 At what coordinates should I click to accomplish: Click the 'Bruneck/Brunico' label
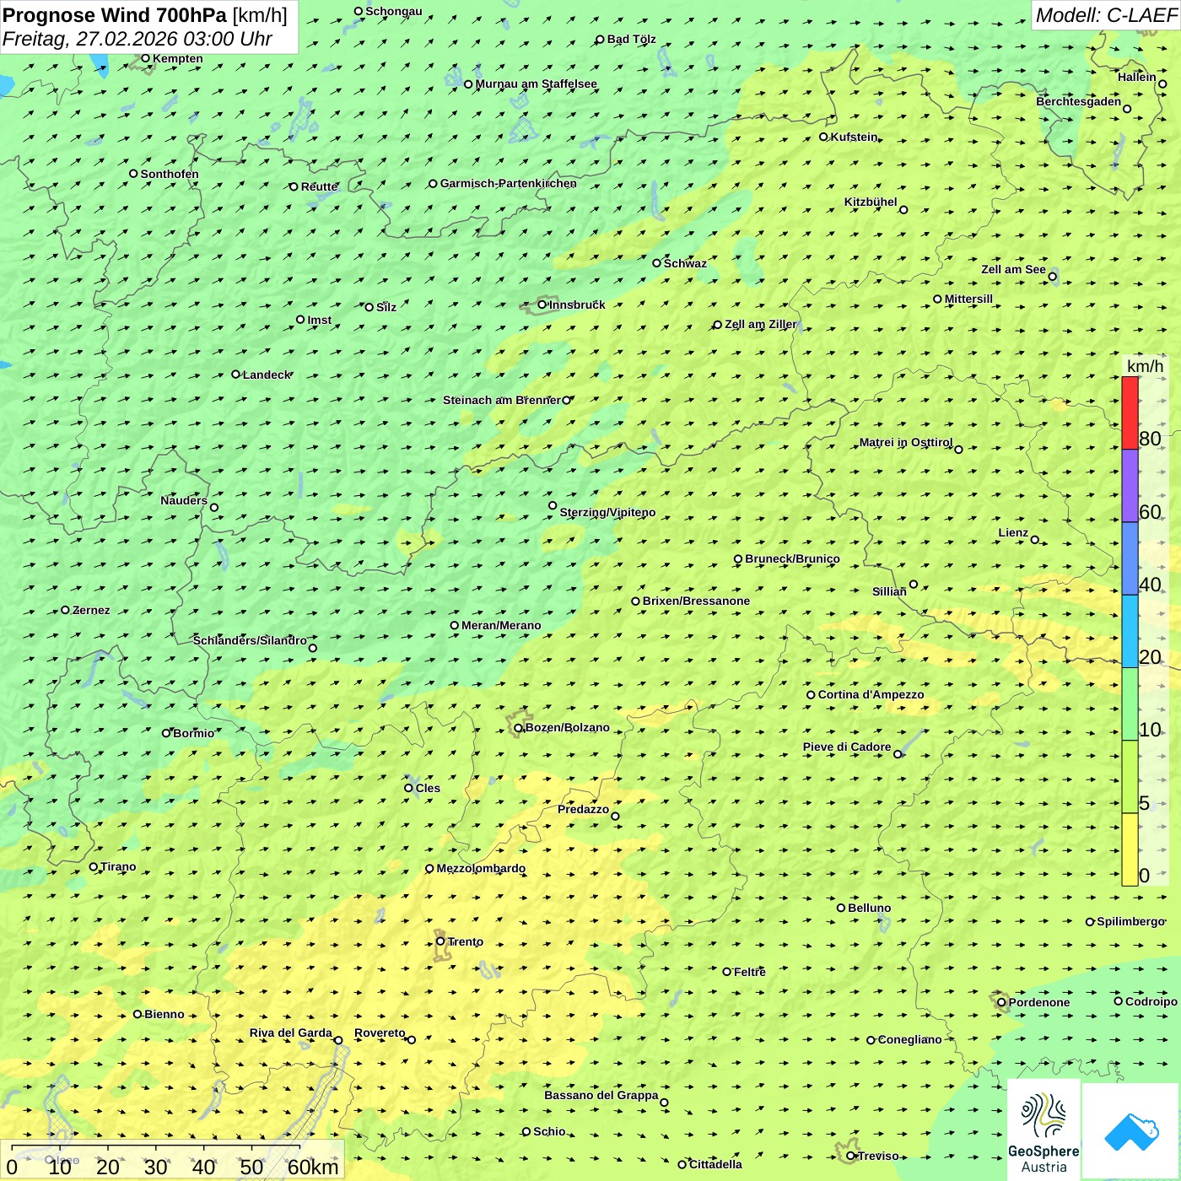[x=792, y=558]
